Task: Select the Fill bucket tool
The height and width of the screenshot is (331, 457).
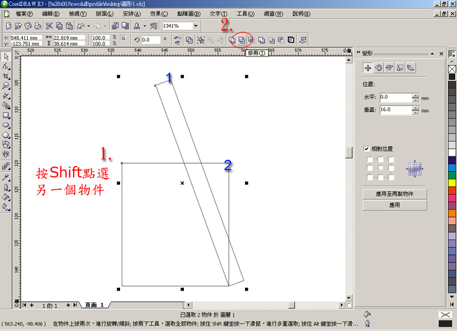Action: [6, 197]
